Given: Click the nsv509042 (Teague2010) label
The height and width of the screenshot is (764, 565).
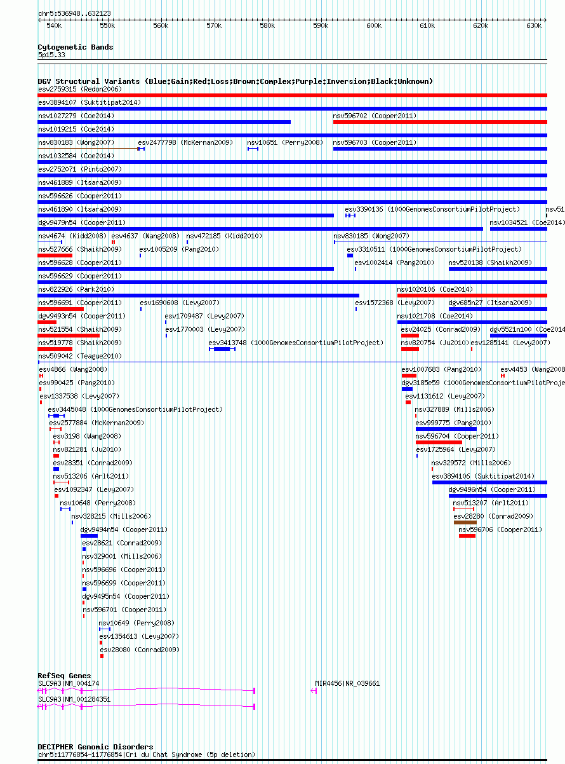Looking at the screenshot, I should tap(79, 356).
